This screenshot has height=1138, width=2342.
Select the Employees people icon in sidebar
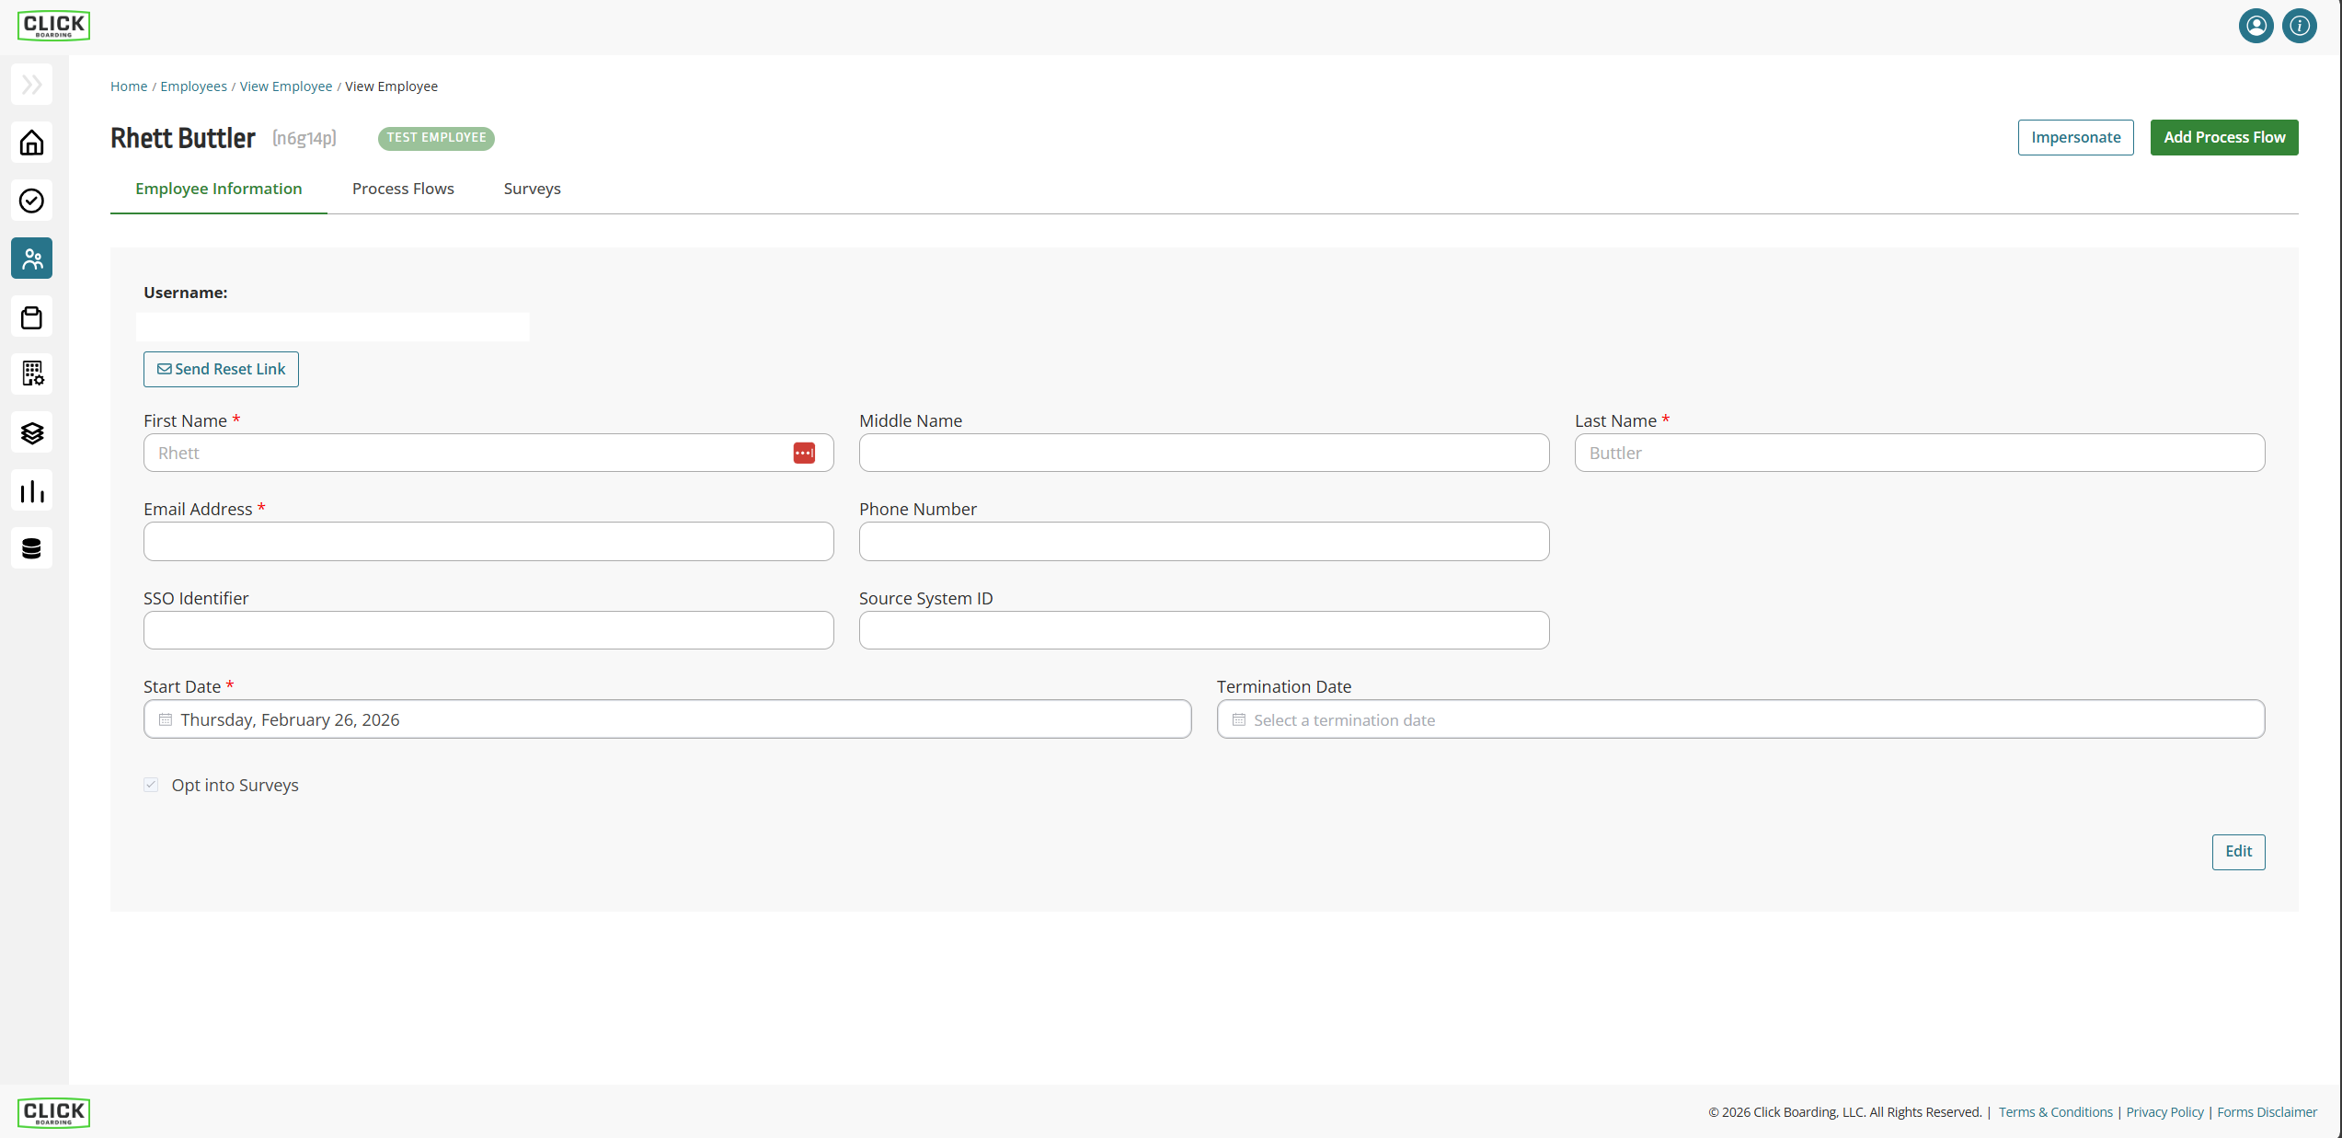32,259
